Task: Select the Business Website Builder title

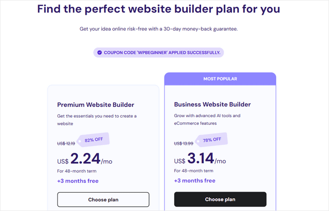Action: click(213, 105)
